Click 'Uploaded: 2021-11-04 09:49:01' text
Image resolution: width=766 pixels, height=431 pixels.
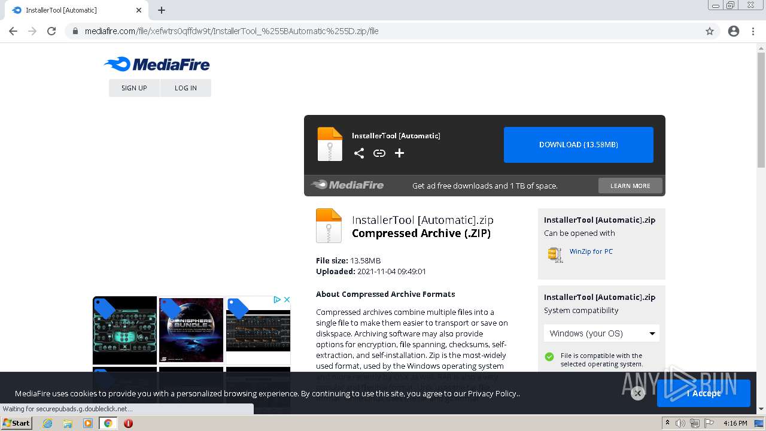point(371,271)
